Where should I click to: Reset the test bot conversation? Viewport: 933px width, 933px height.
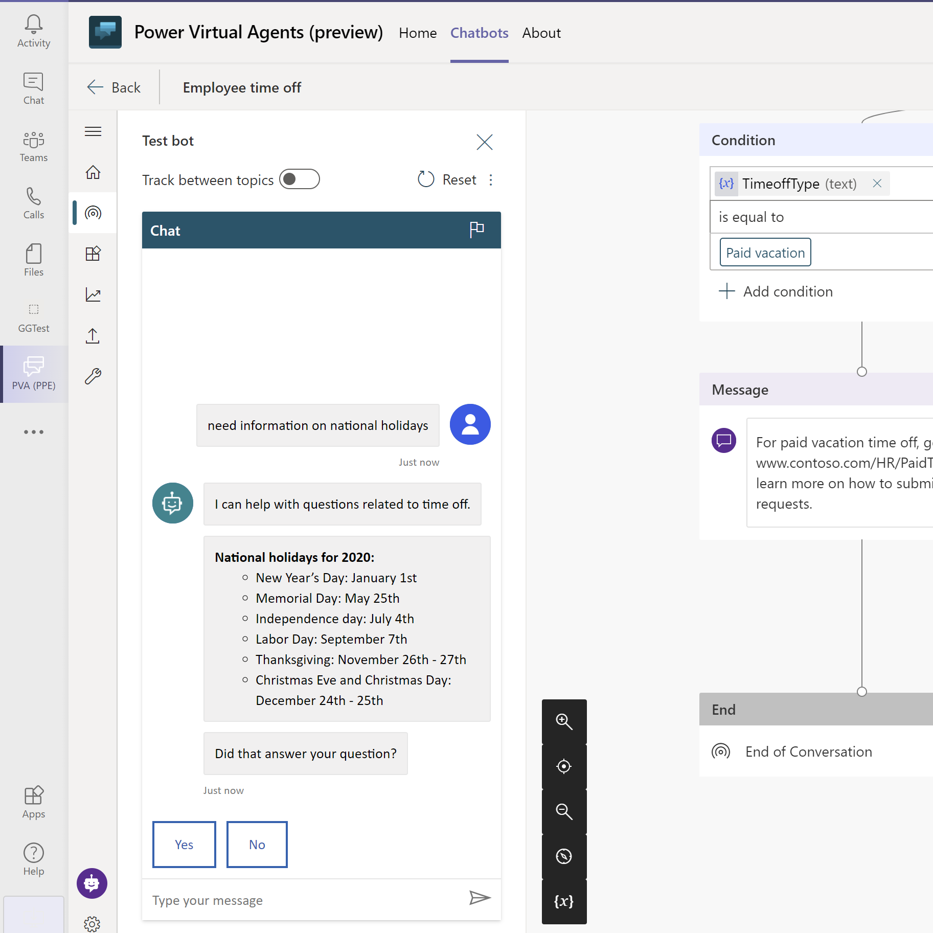tap(447, 179)
